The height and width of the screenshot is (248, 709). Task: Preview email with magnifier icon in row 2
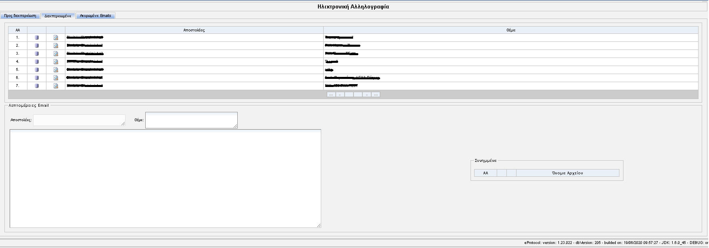click(x=56, y=45)
